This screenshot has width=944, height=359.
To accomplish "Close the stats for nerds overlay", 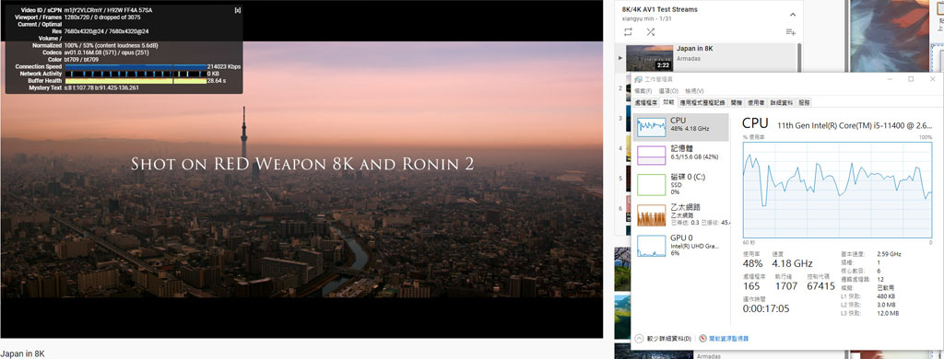I will pyautogui.click(x=238, y=10).
